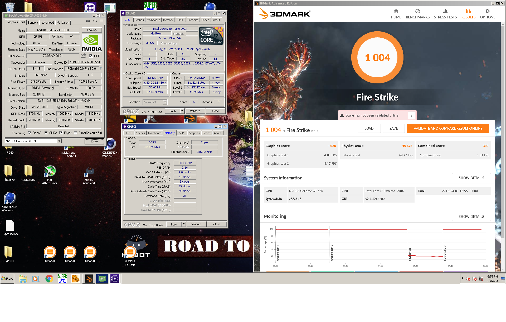Screen dimensions: 506x322
Task: Click the Graphics test 2 marker in Monitoring graph
Action: point(332,253)
